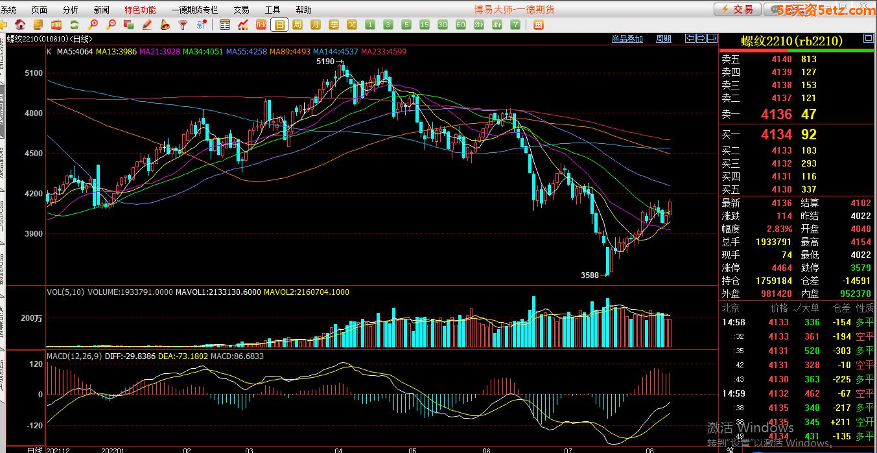Click the 卖五 price 4140
Viewport: 877px width, 453px height.
pos(782,59)
